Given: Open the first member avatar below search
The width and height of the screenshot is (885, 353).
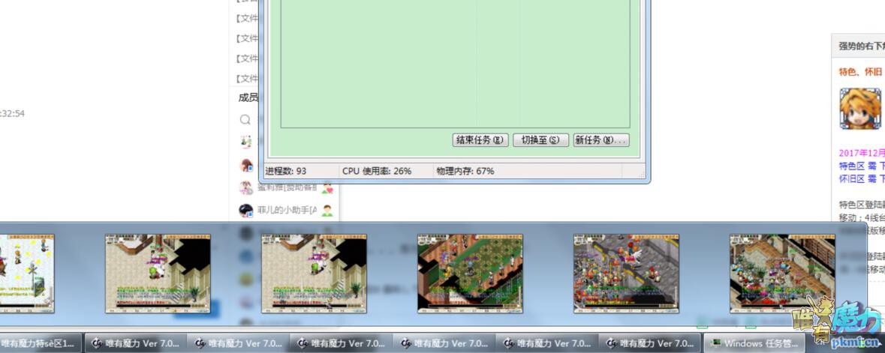Looking at the screenshot, I should [245, 142].
